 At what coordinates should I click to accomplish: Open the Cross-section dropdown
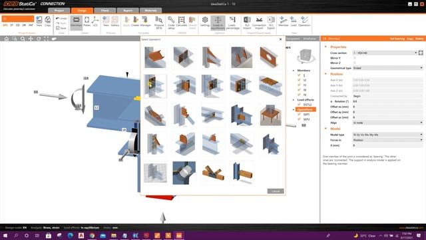pos(385,53)
